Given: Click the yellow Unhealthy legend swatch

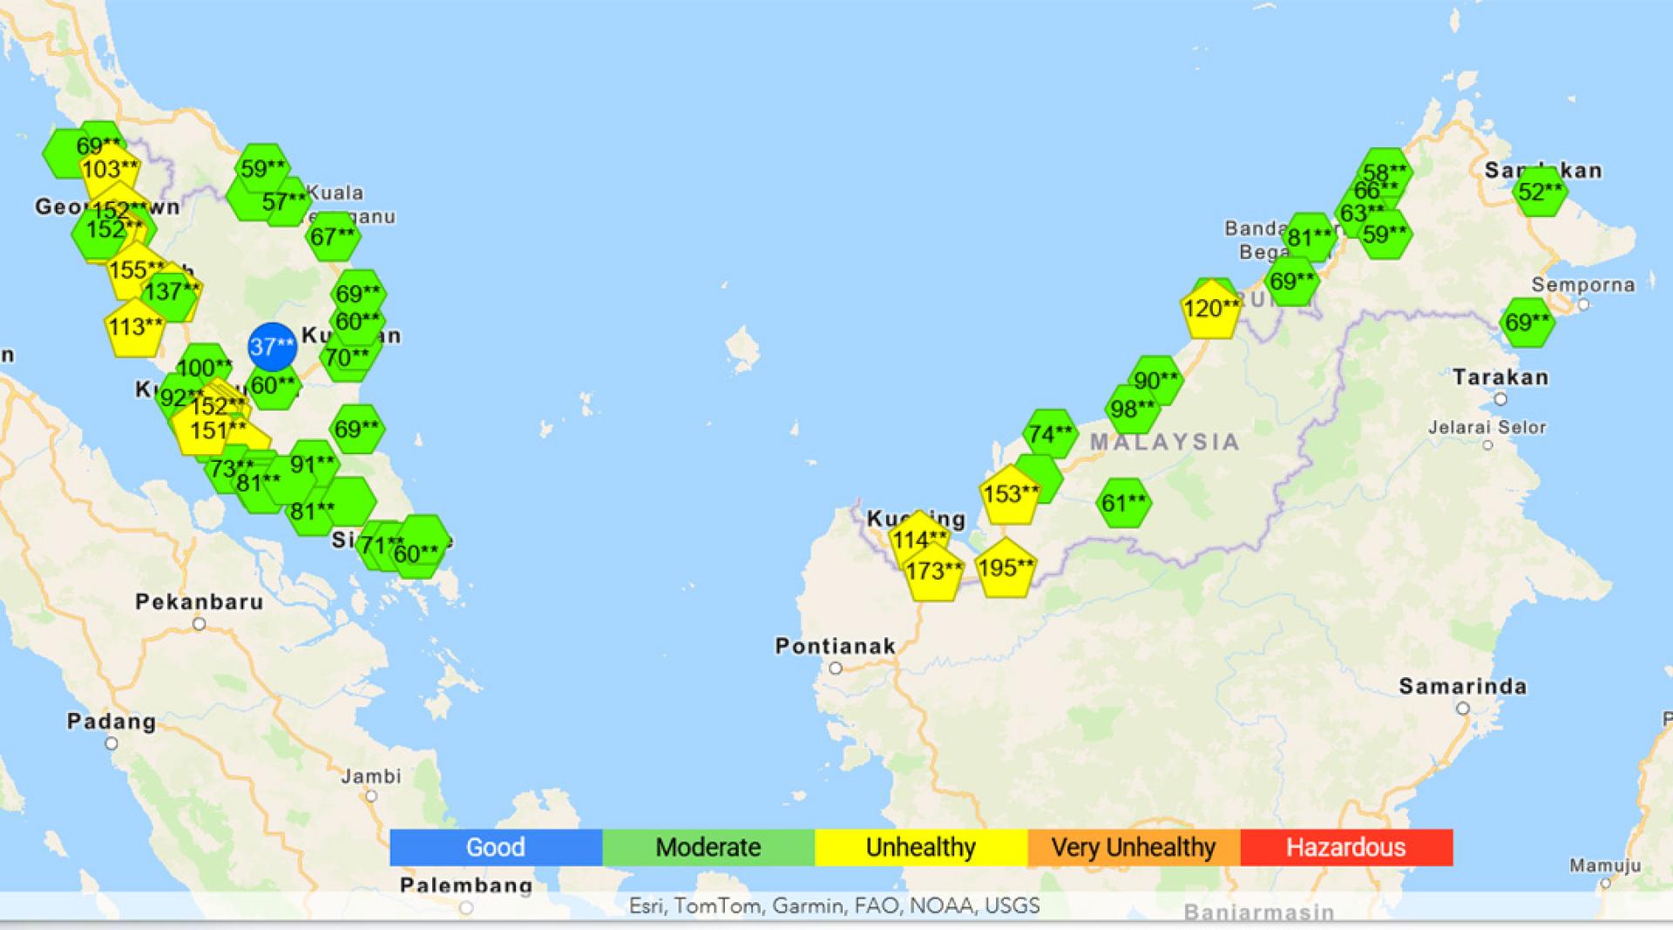Looking at the screenshot, I should click(x=921, y=847).
